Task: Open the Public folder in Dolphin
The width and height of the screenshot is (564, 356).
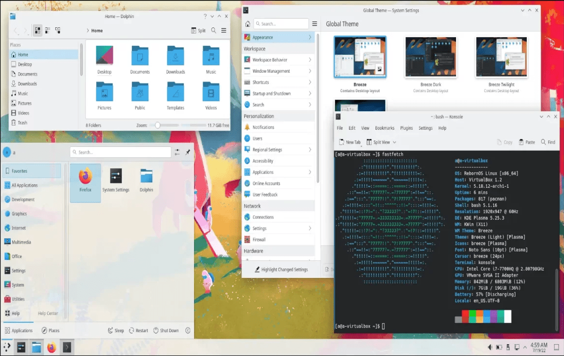Action: coord(140,96)
